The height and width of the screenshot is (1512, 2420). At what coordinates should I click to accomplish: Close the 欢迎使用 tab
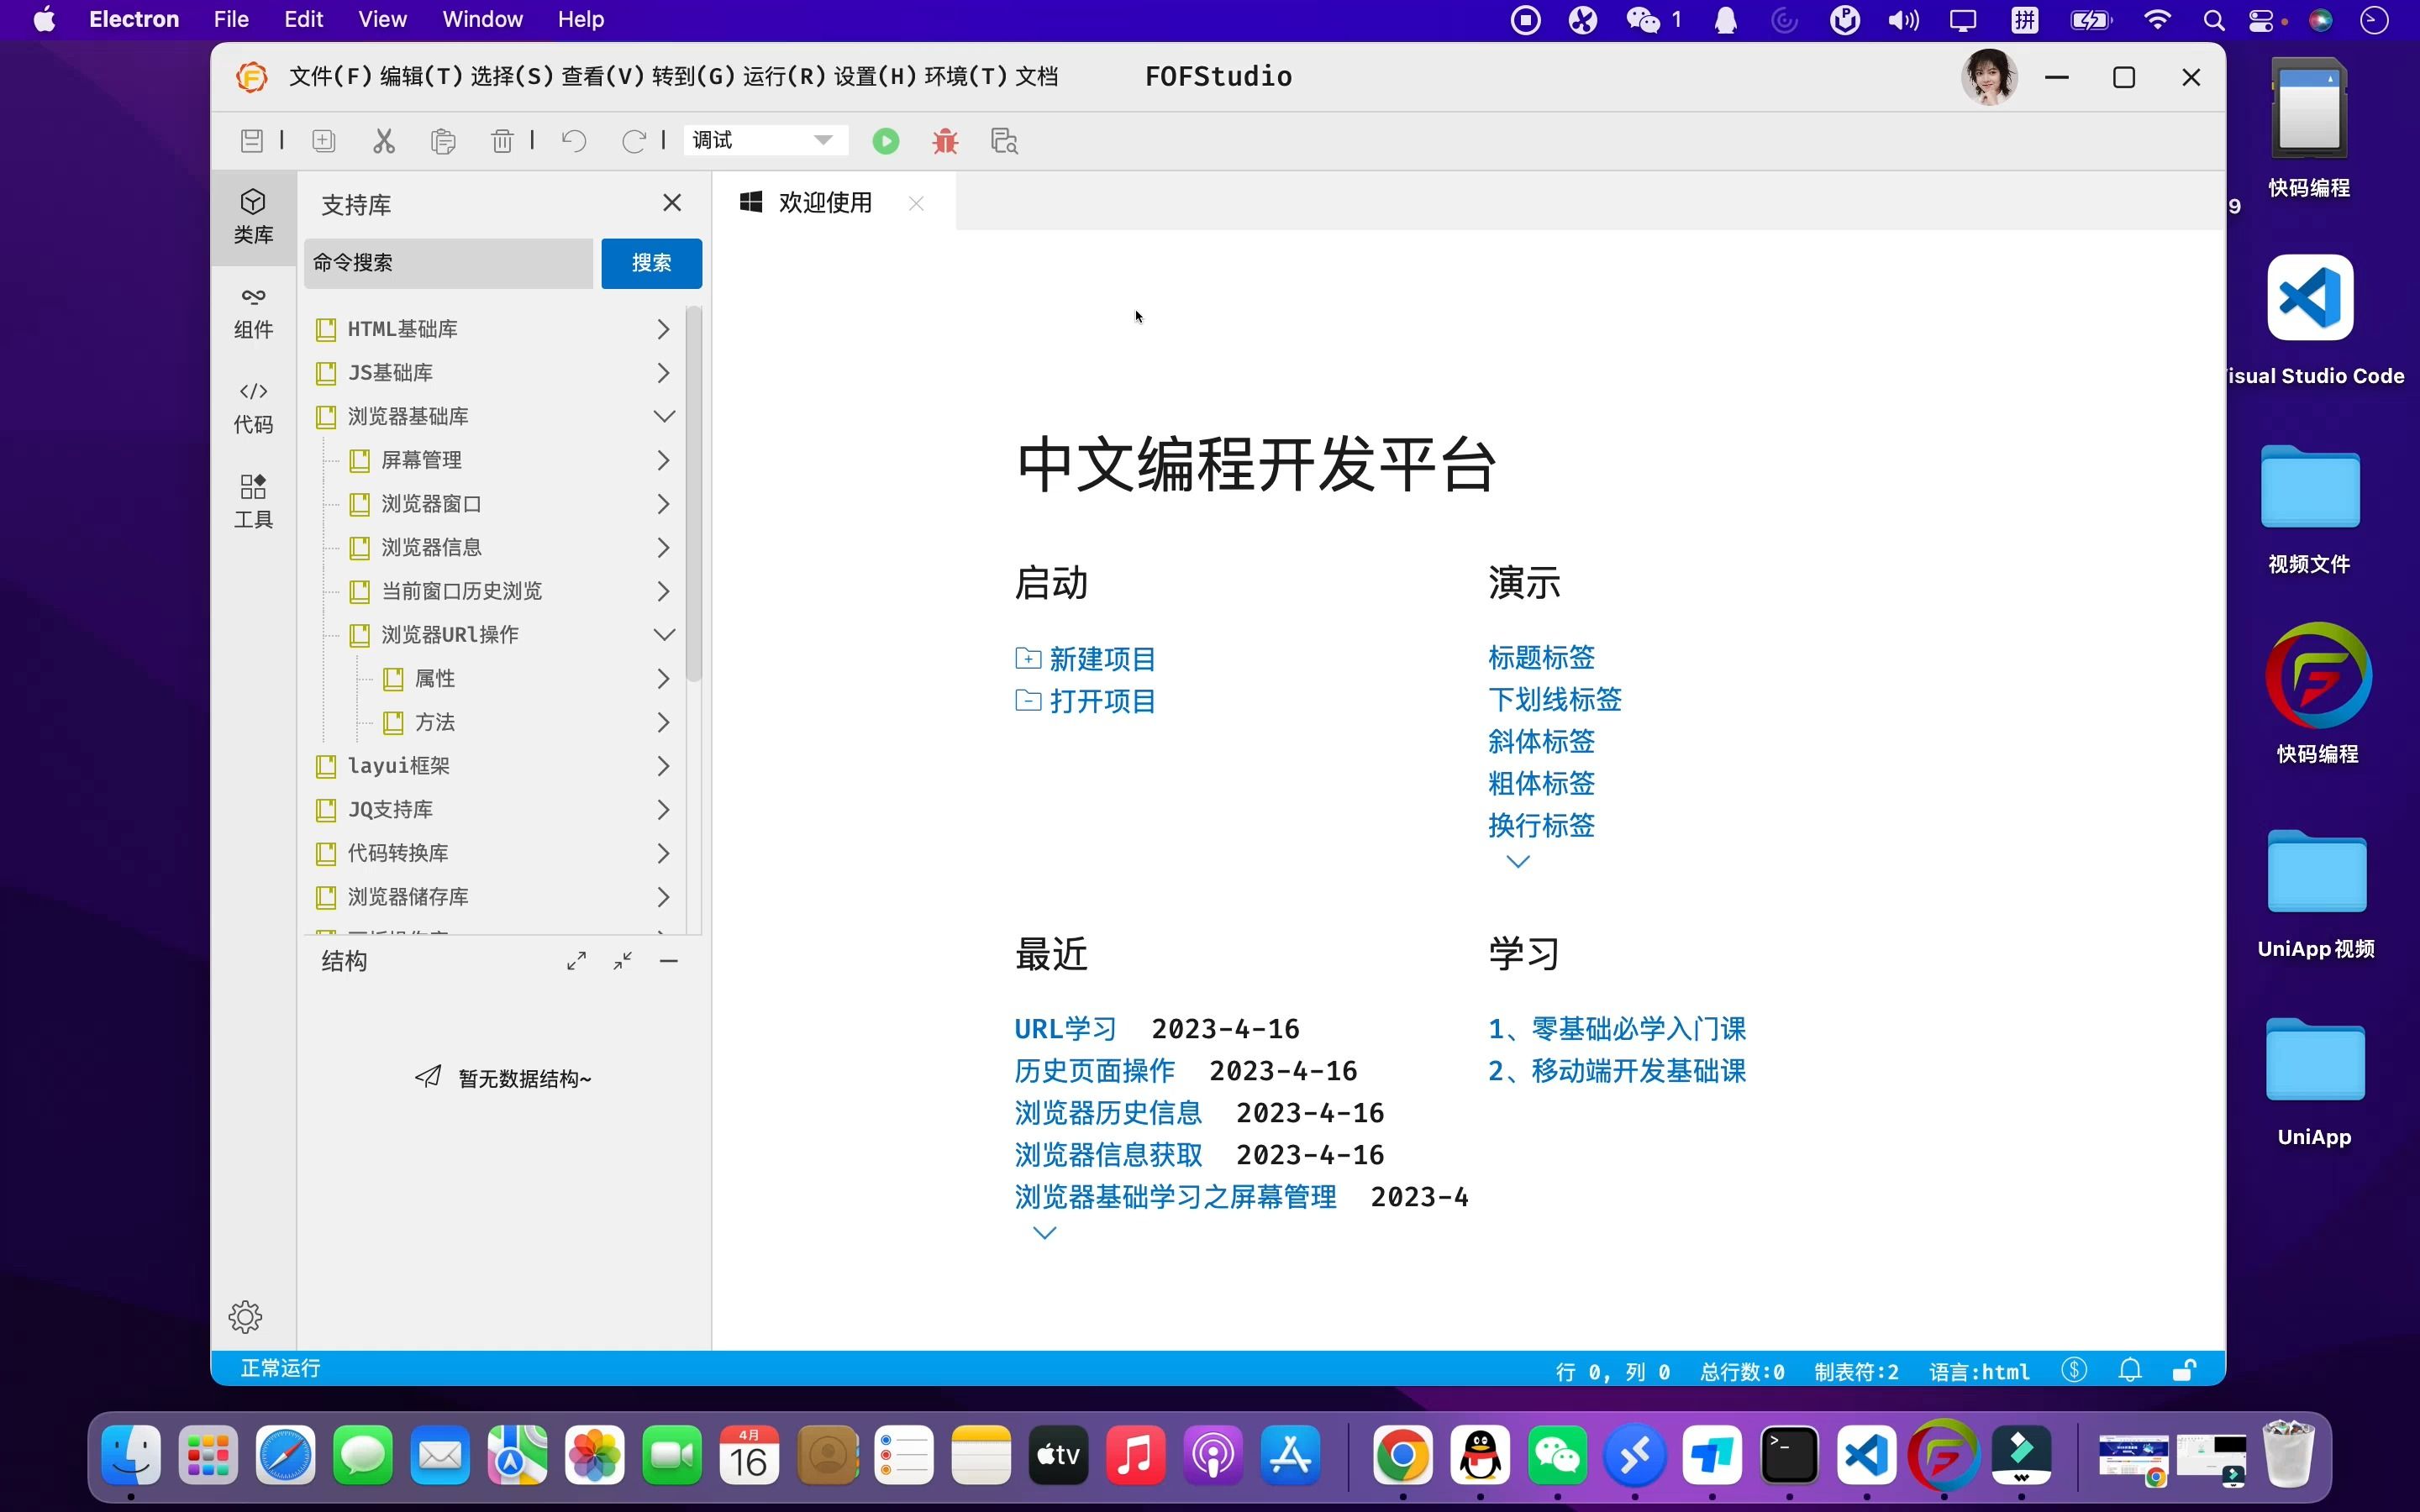coord(916,203)
